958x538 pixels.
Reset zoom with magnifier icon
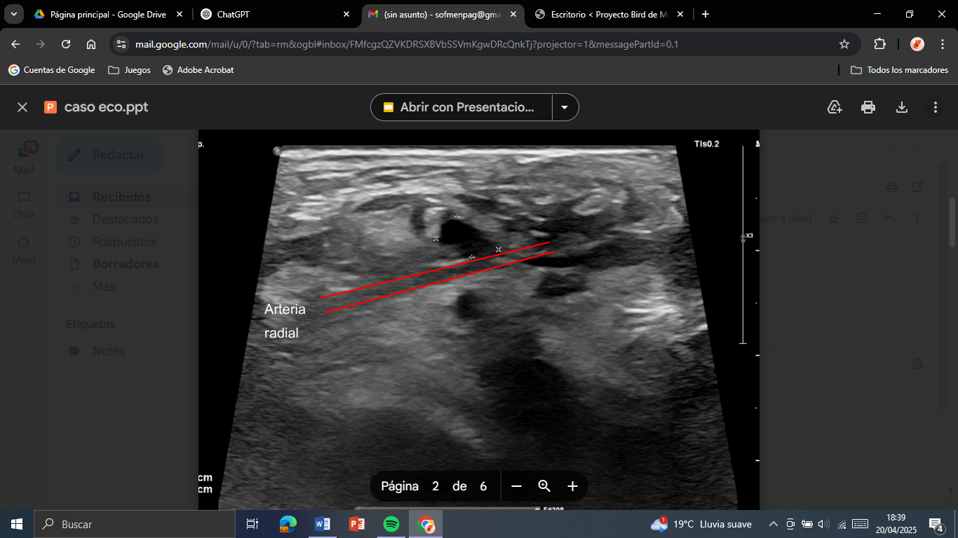(x=544, y=486)
